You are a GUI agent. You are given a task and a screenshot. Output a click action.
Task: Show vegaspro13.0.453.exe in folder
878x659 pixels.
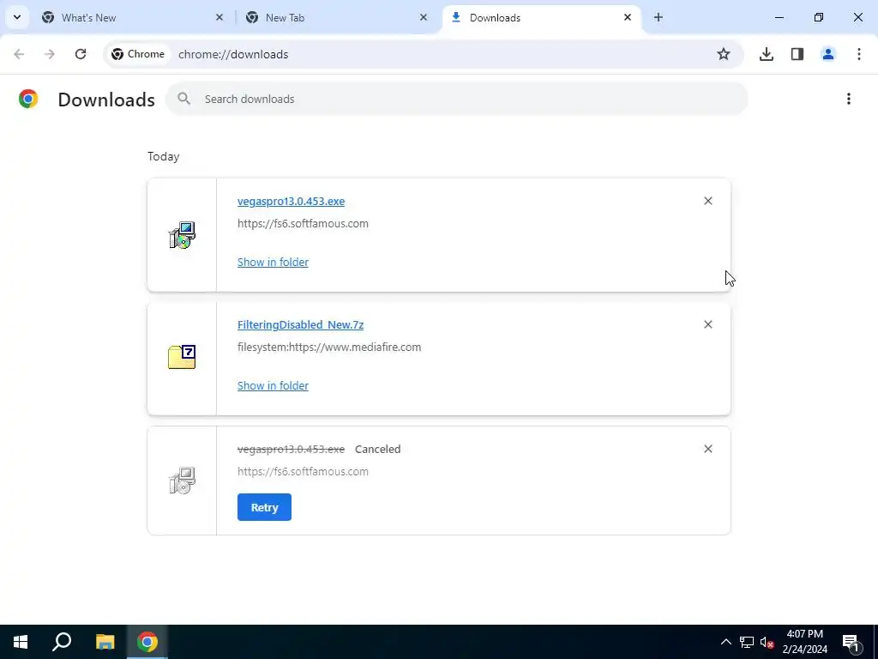pyautogui.click(x=273, y=263)
